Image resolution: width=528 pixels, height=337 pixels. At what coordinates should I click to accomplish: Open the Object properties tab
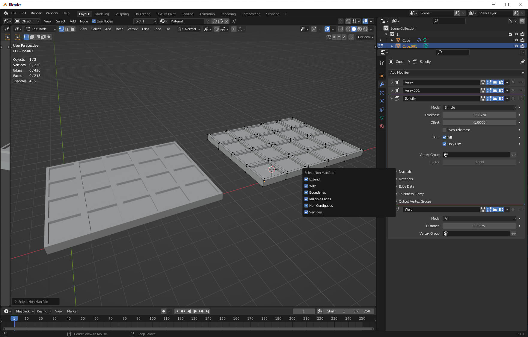[381, 76]
